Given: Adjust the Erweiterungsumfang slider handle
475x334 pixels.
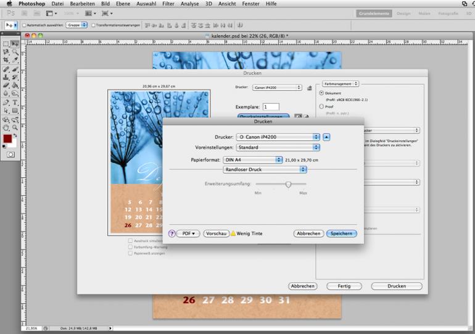Looking at the screenshot, I should tap(288, 184).
